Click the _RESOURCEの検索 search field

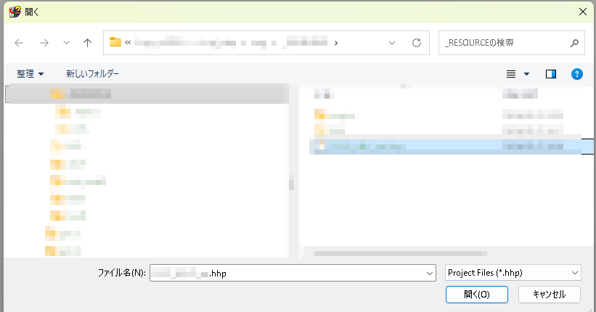[x=505, y=43]
